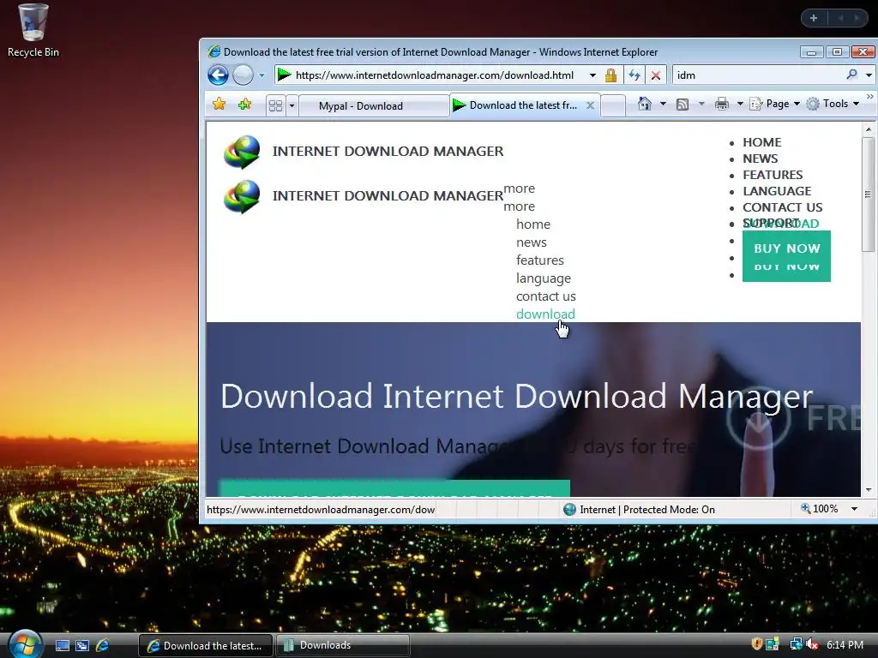Expand the feeds dropdown arrow
This screenshot has height=658, width=878.
click(x=701, y=104)
